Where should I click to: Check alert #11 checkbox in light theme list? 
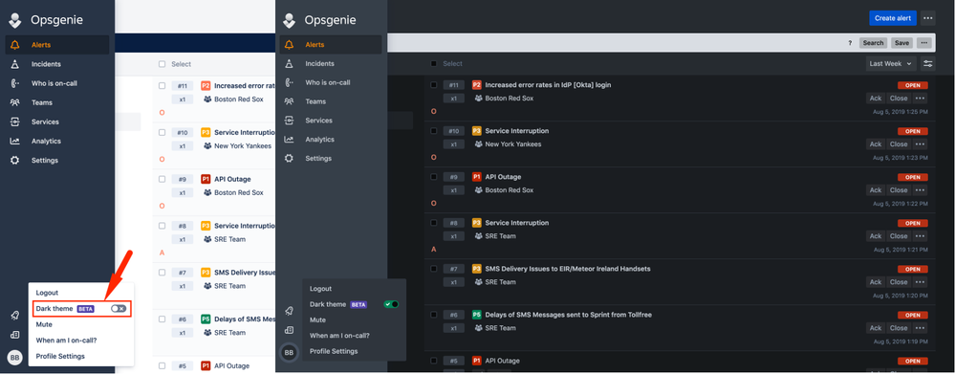coord(162,86)
